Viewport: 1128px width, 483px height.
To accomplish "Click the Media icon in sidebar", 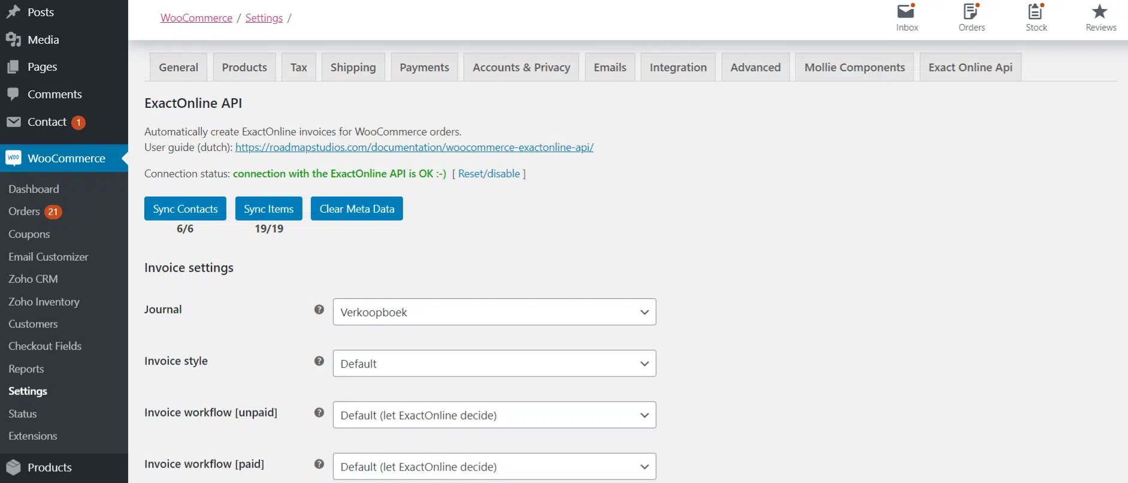I will point(13,40).
